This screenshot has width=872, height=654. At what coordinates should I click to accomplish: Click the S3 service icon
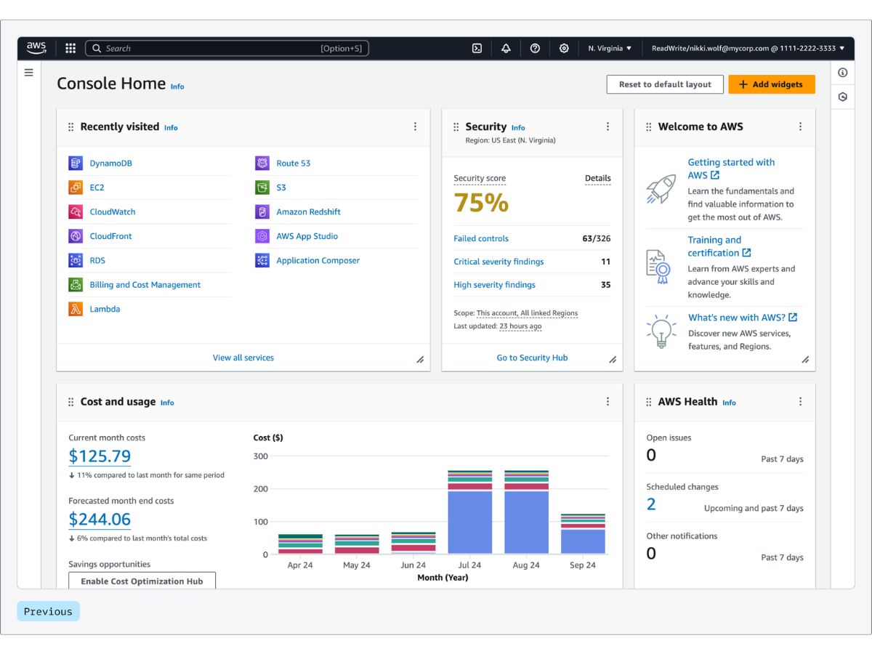262,187
